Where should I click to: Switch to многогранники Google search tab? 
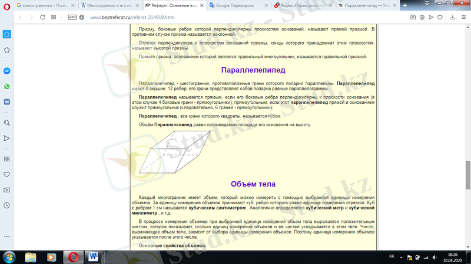click(x=46, y=5)
